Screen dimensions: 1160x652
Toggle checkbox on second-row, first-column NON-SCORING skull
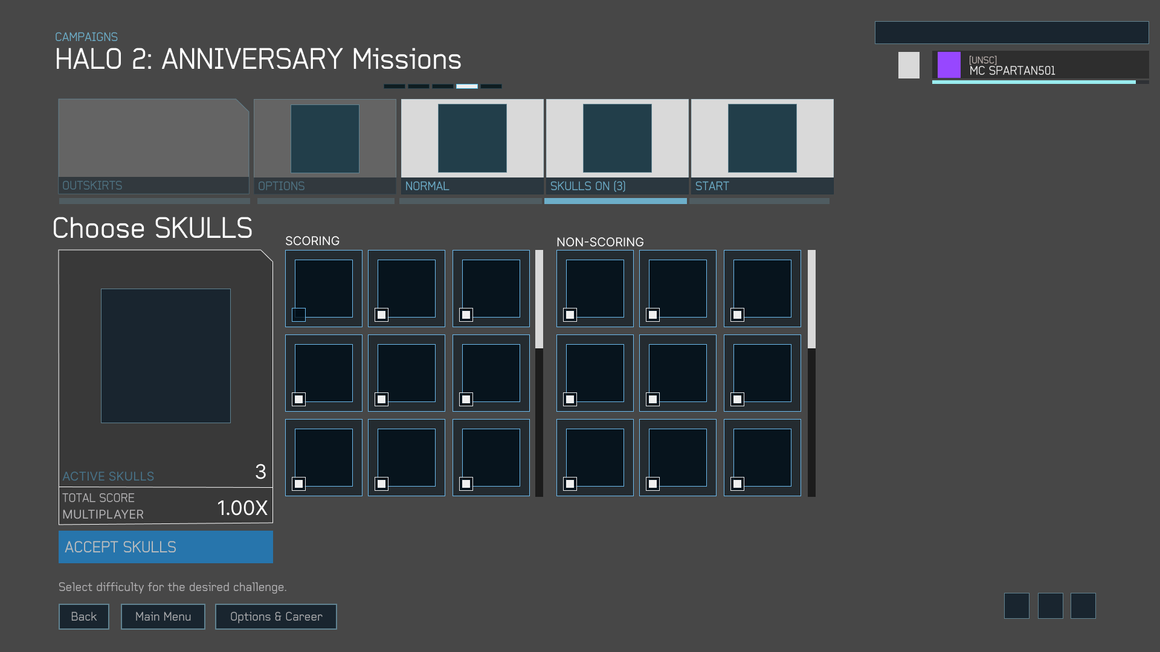(x=570, y=399)
